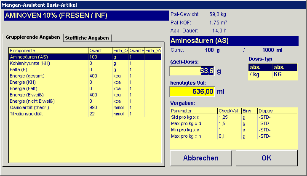
Task: Select the Aminosäuren (AS) row
Action: pyautogui.click(x=85, y=57)
